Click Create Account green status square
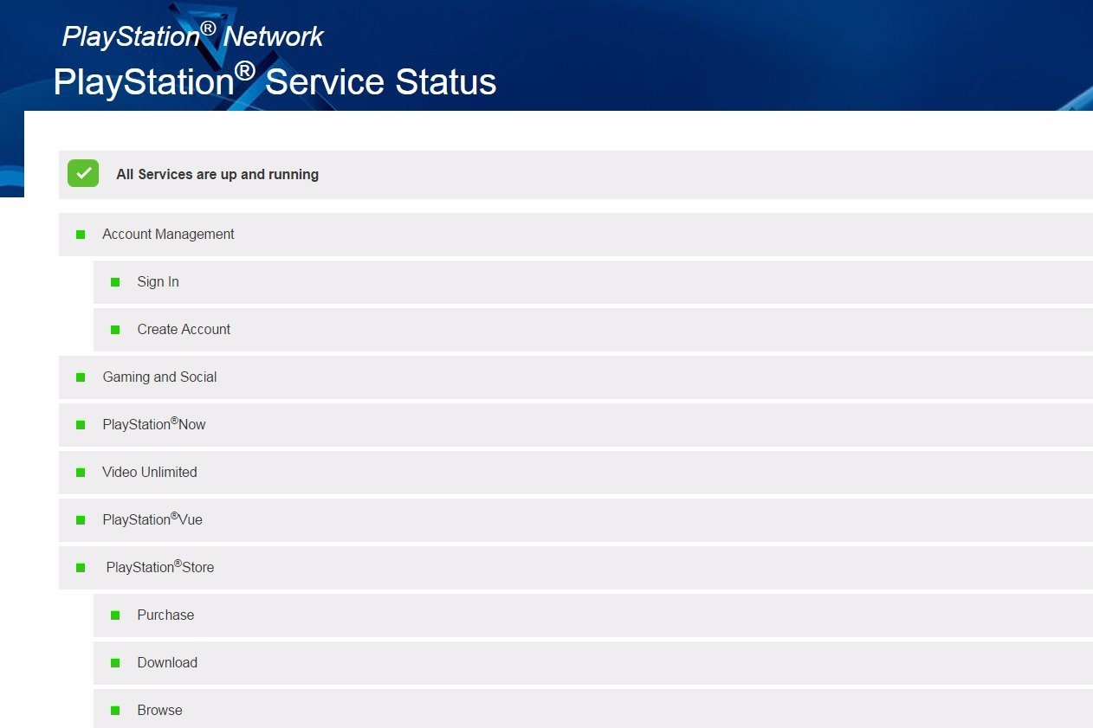Image resolution: width=1093 pixels, height=728 pixels. coord(115,330)
